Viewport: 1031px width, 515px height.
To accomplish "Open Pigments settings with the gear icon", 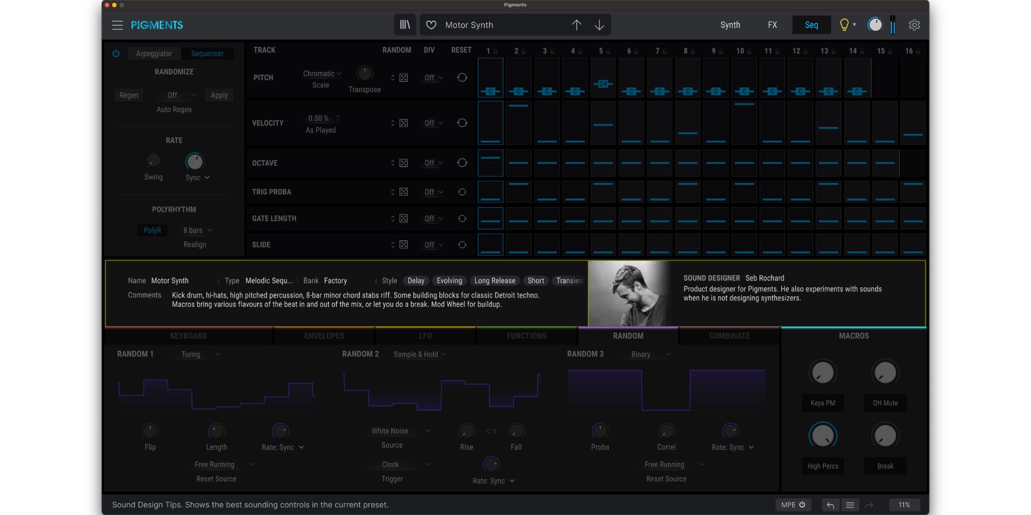I will point(914,25).
